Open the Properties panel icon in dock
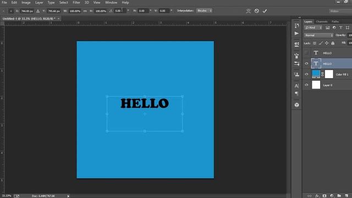Viewport: 352px width, 198px height. pos(297,44)
